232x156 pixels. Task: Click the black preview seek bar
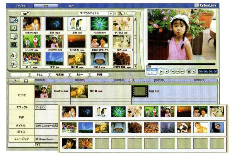click(x=182, y=64)
